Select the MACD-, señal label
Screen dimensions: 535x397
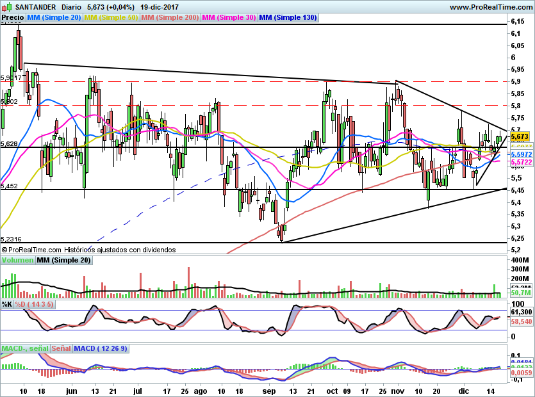(23, 348)
